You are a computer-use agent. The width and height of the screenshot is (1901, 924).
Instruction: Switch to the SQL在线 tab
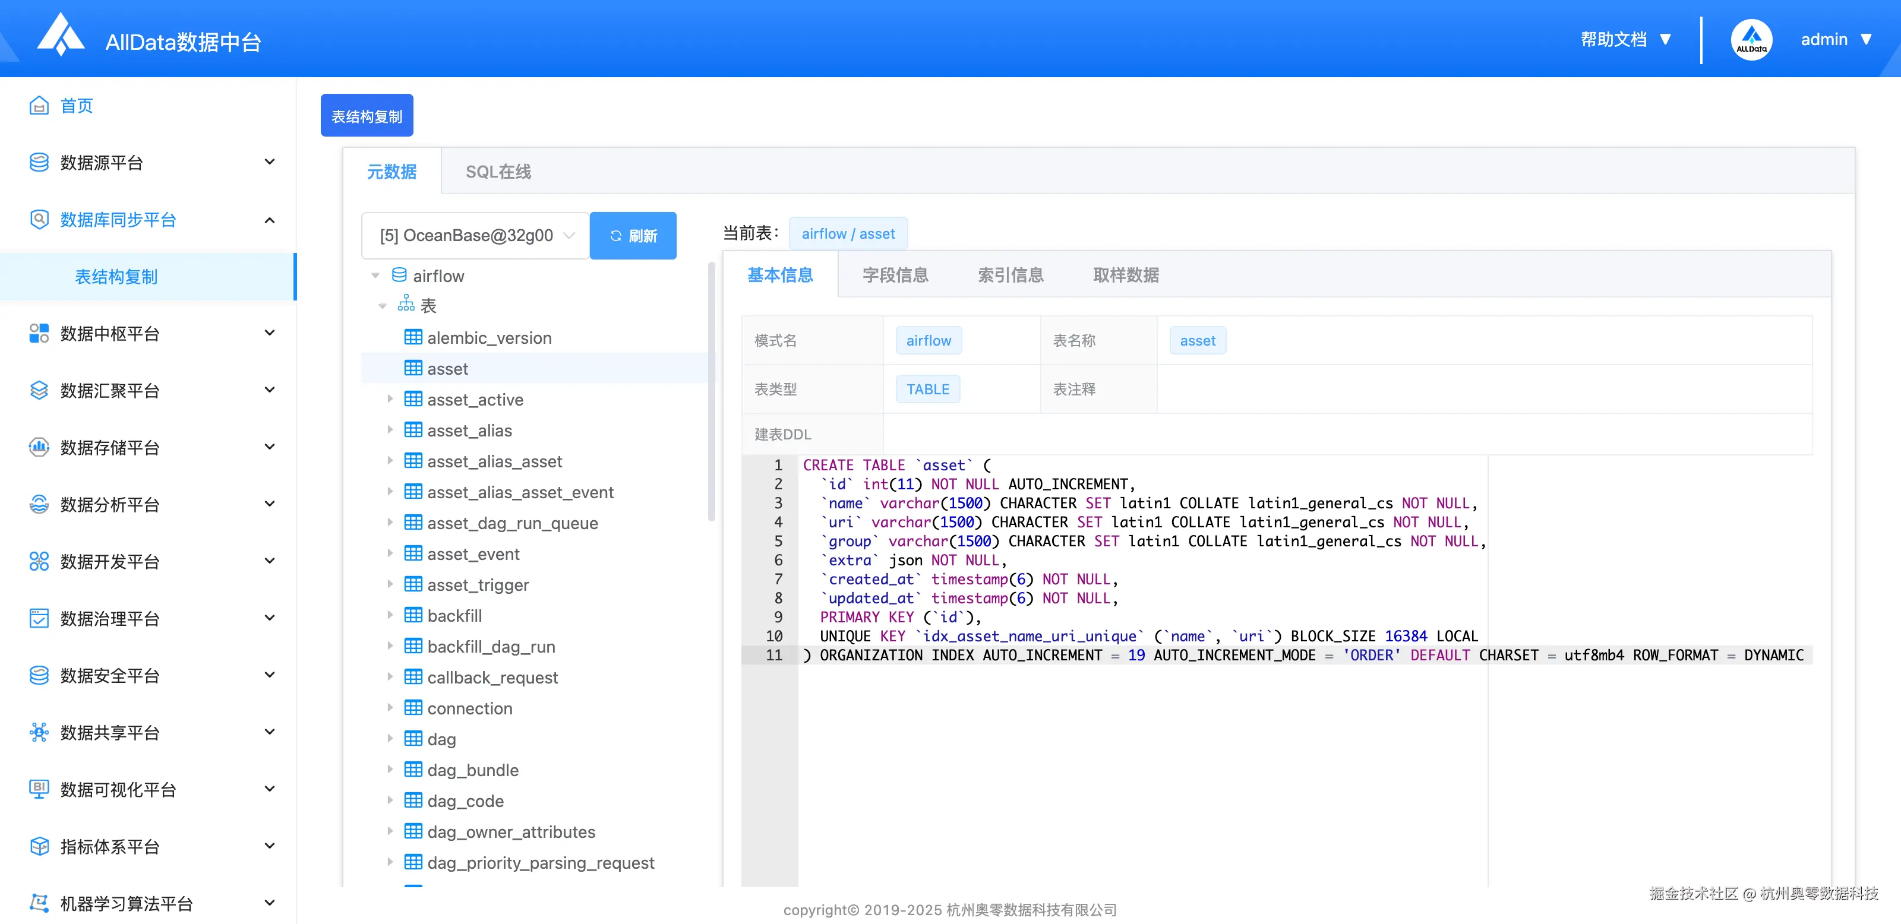498,171
